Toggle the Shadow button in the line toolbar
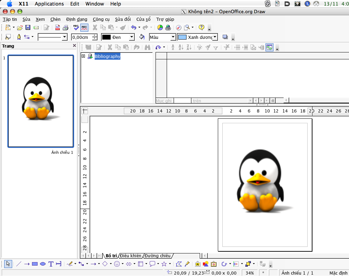This screenshot has width=349, height=276. [225, 37]
